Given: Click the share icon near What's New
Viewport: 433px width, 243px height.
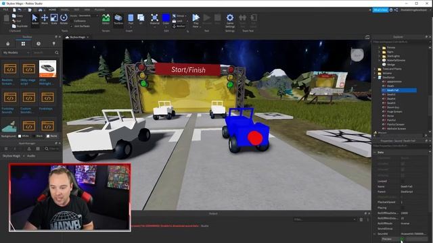Looking at the screenshot, I should pyautogui.click(x=396, y=10).
